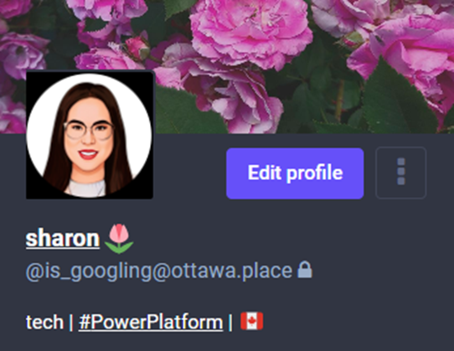This screenshot has height=351, width=454.
Task: Click the tulip emoji beside sharon
Action: coord(119,239)
